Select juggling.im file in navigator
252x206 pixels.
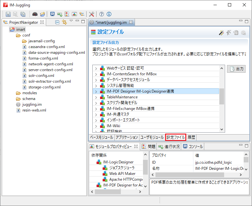coord(32,104)
